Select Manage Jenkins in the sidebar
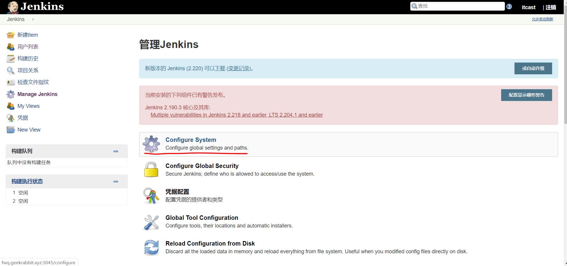This screenshot has height=266, width=567. [x=37, y=94]
